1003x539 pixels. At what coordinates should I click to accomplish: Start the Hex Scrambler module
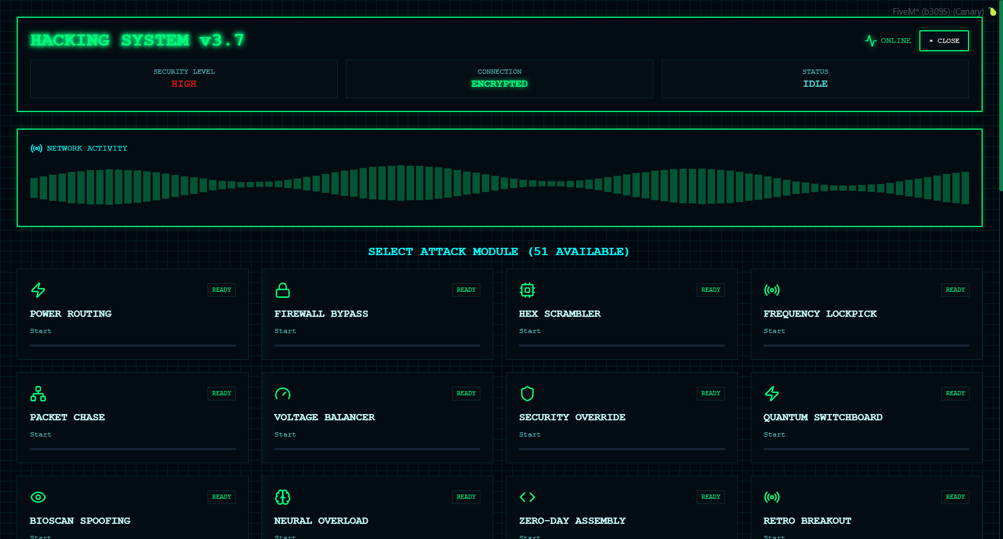[530, 331]
